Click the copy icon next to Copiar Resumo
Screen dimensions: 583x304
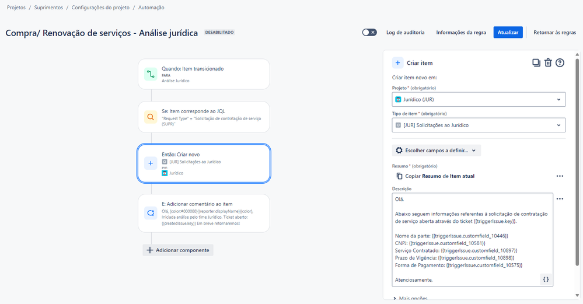(x=399, y=176)
